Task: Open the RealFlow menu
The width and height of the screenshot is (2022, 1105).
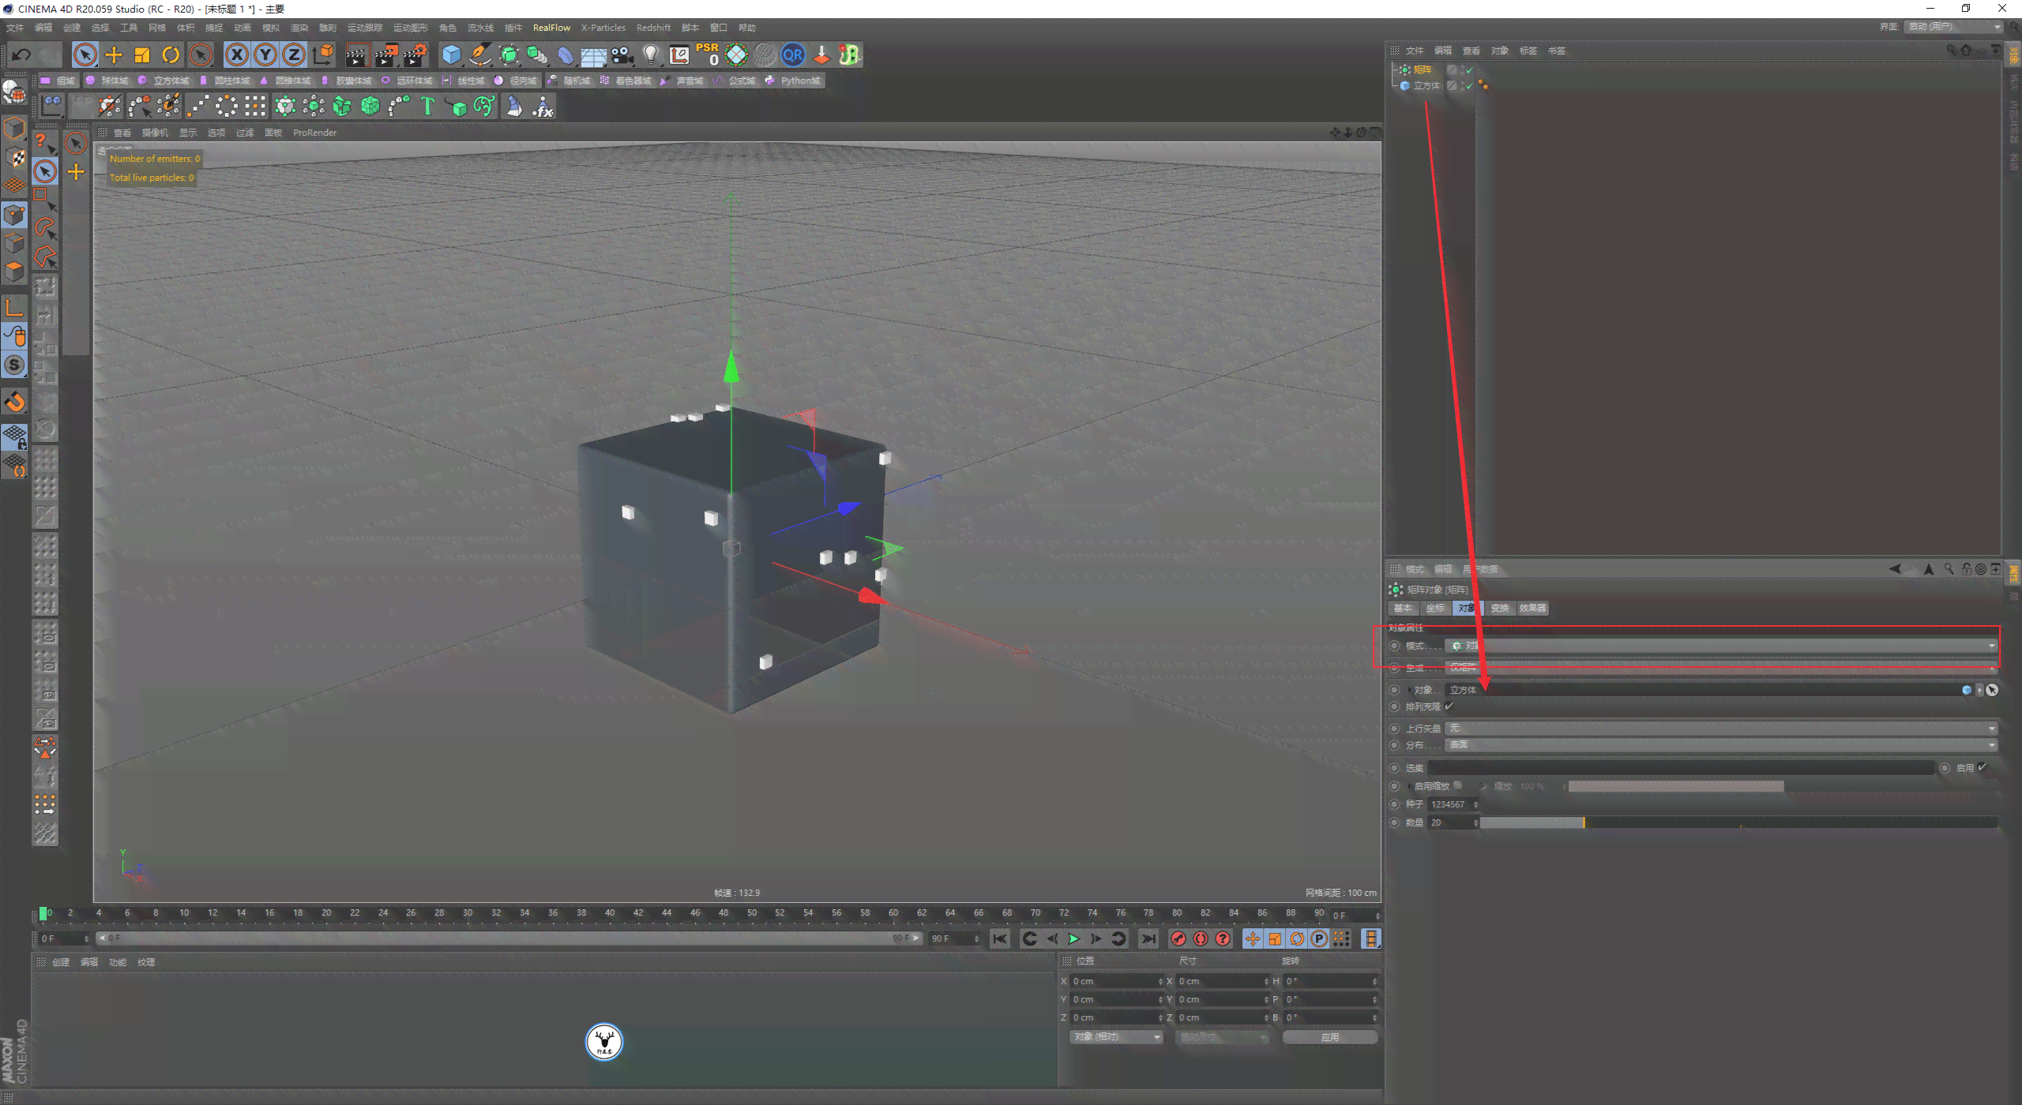Action: (551, 28)
